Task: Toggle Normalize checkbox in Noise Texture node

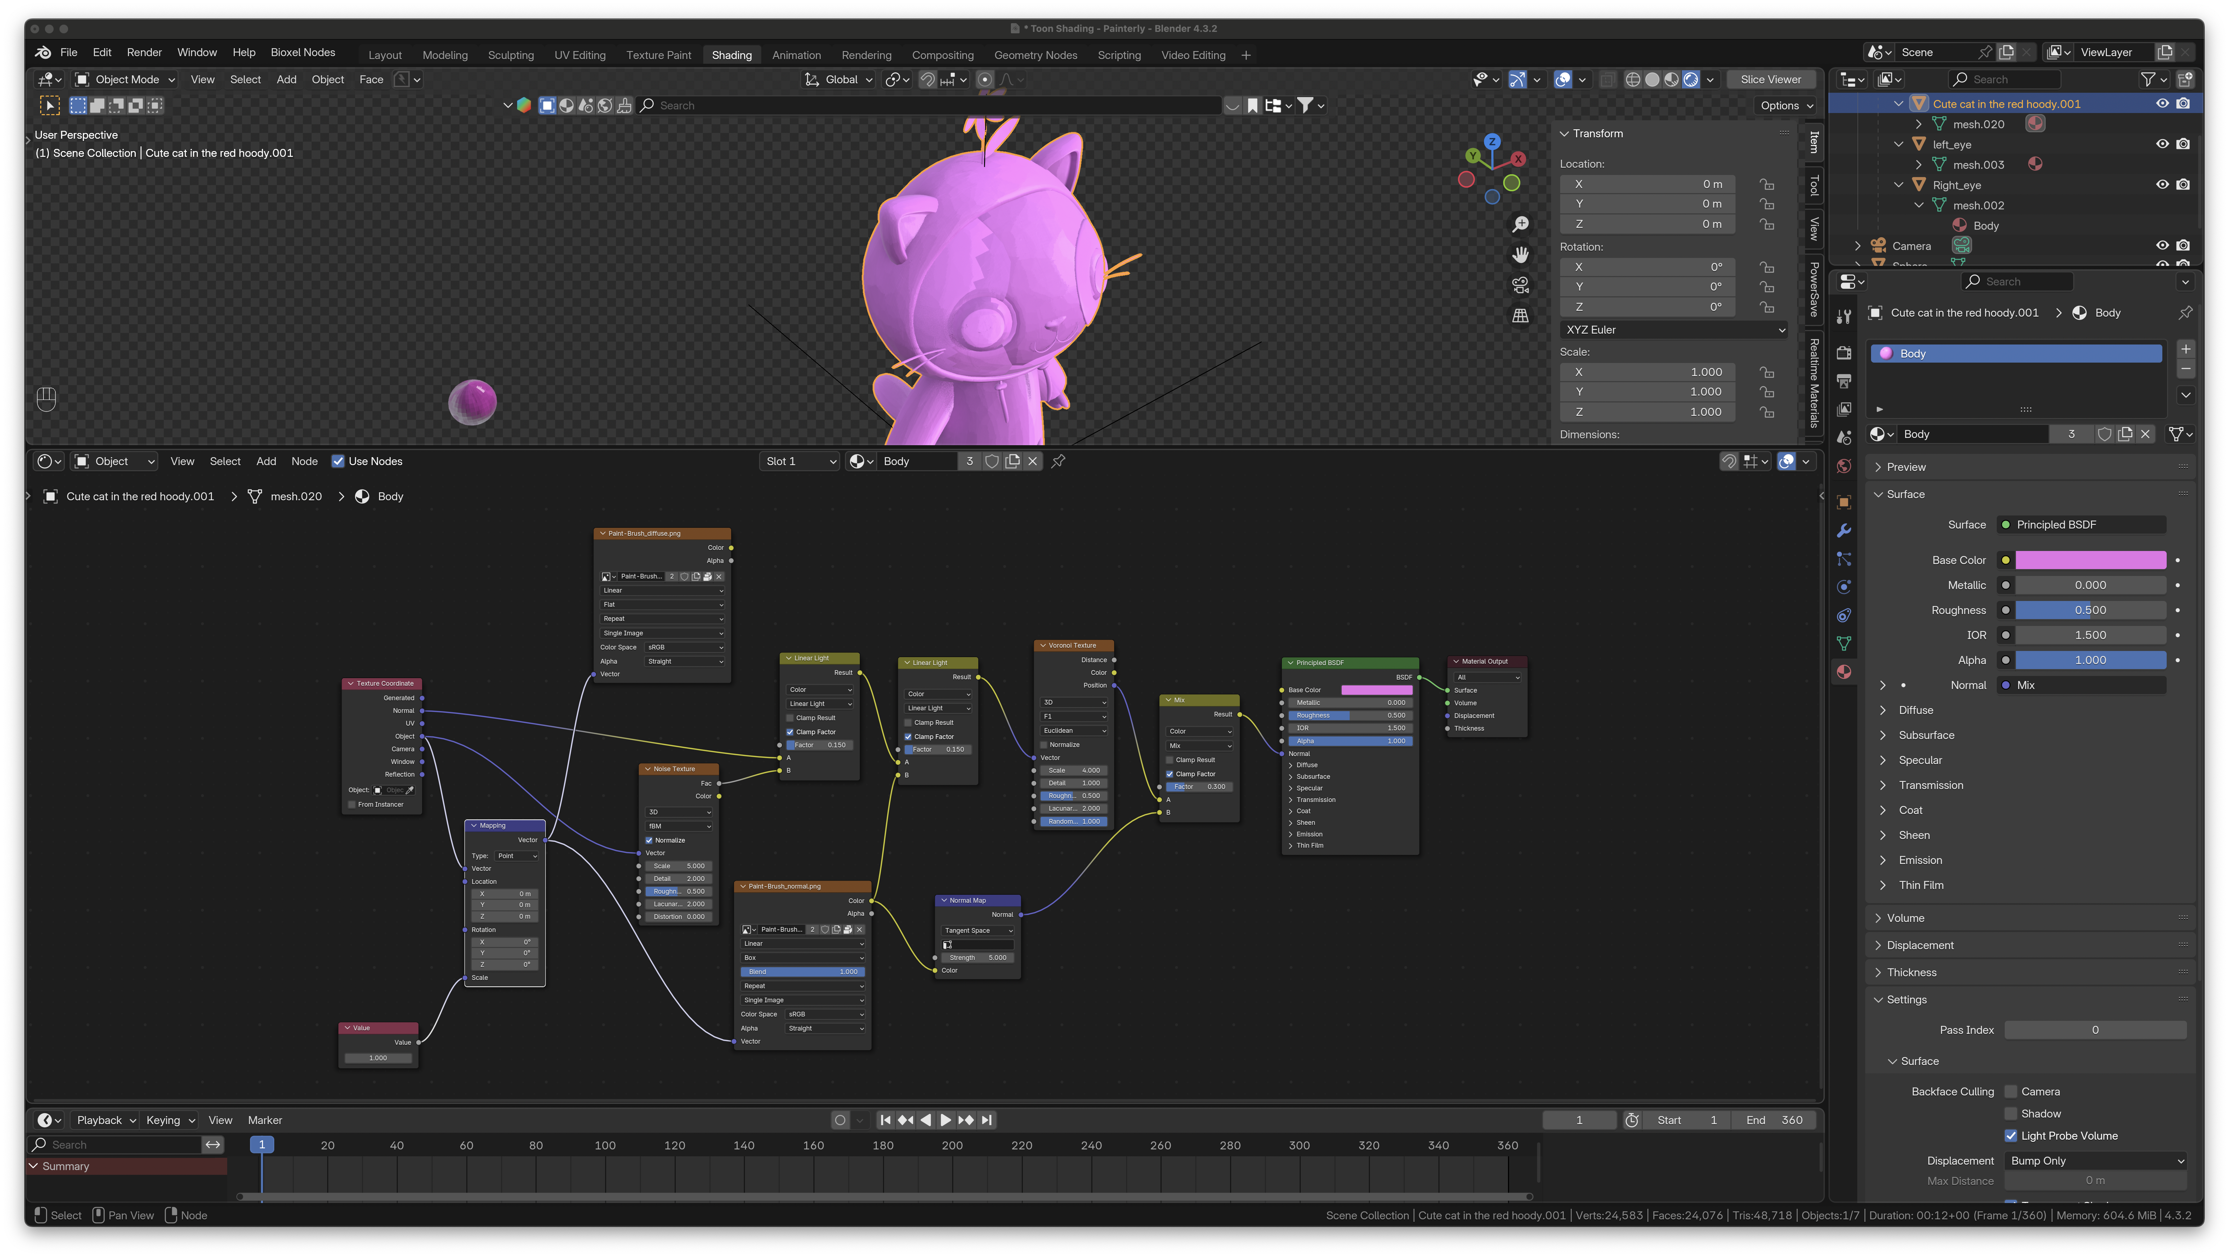Action: [649, 840]
